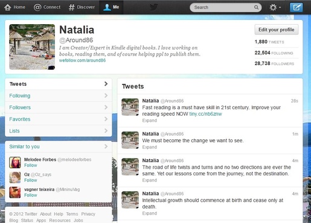Type in the Search field
The width and height of the screenshot is (311, 223).
[x=226, y=7]
